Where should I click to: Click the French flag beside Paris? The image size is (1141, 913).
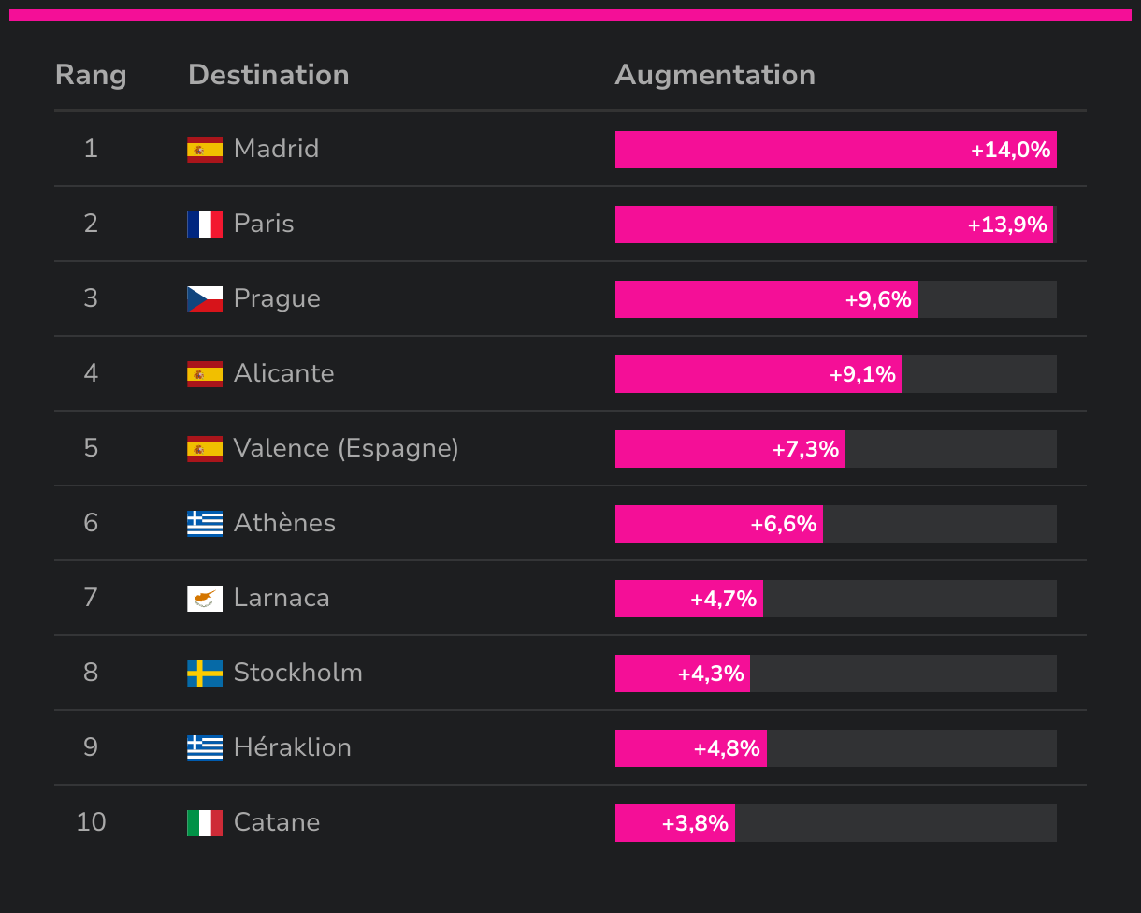point(205,225)
